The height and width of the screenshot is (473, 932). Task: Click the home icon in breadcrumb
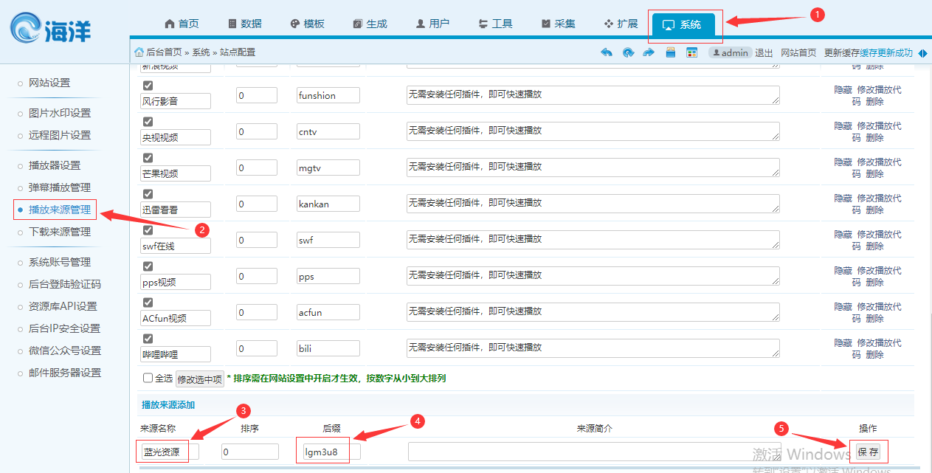click(139, 52)
